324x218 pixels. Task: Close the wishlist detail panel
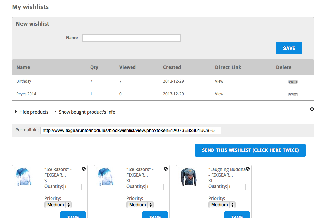tap(312, 109)
